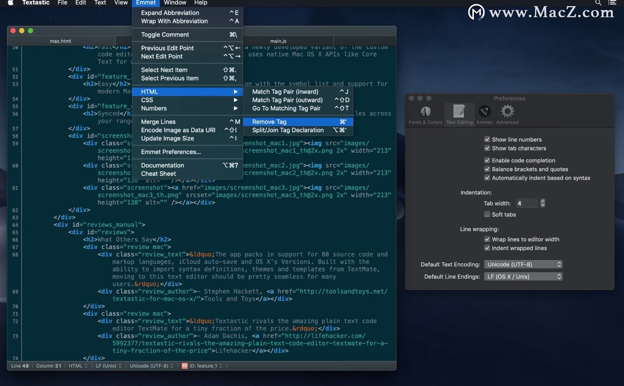Toggle Show line numbers checkbox
The height and width of the screenshot is (386, 624).
(x=487, y=139)
